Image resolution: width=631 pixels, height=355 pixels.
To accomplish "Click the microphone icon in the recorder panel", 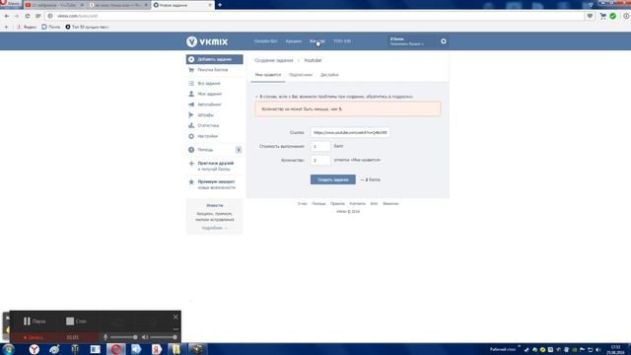I will (x=105, y=337).
